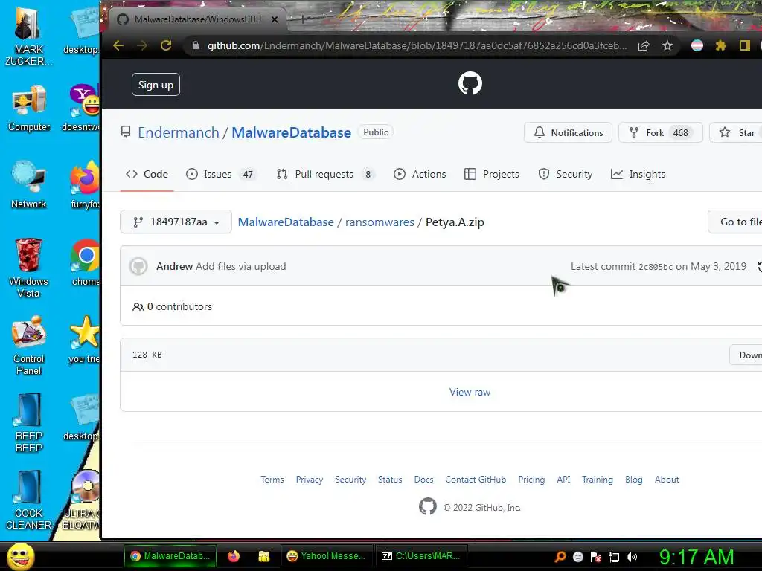Open the Privacy footer link

click(310, 480)
